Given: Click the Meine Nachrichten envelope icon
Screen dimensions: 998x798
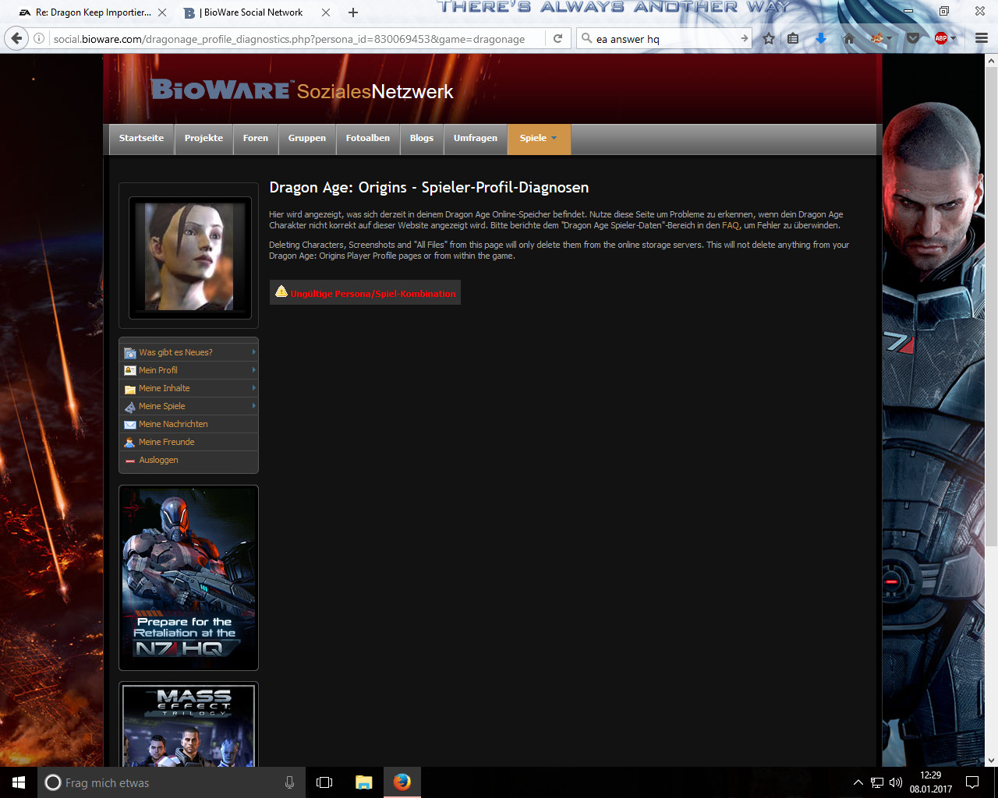Looking at the screenshot, I should point(130,425).
